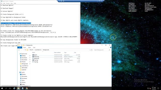
Task: Sort files by the Size column
Action: [75, 52]
